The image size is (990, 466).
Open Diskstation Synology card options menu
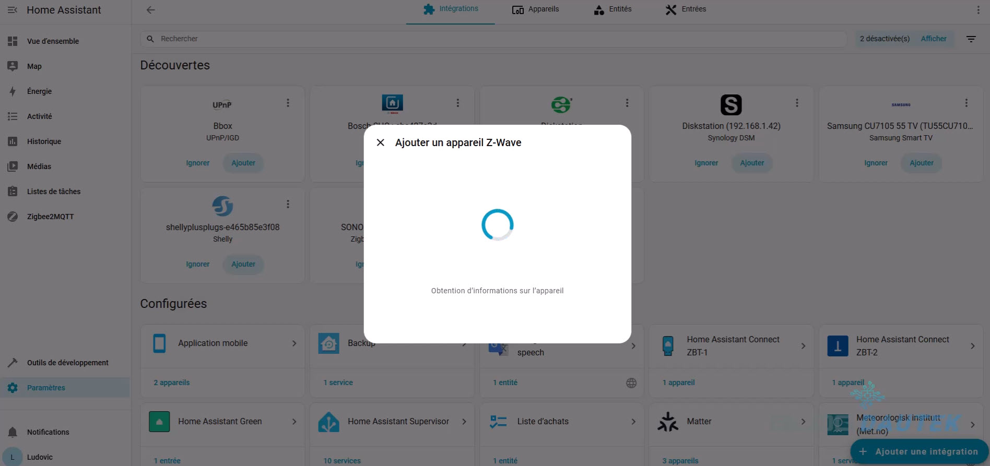[x=797, y=103]
